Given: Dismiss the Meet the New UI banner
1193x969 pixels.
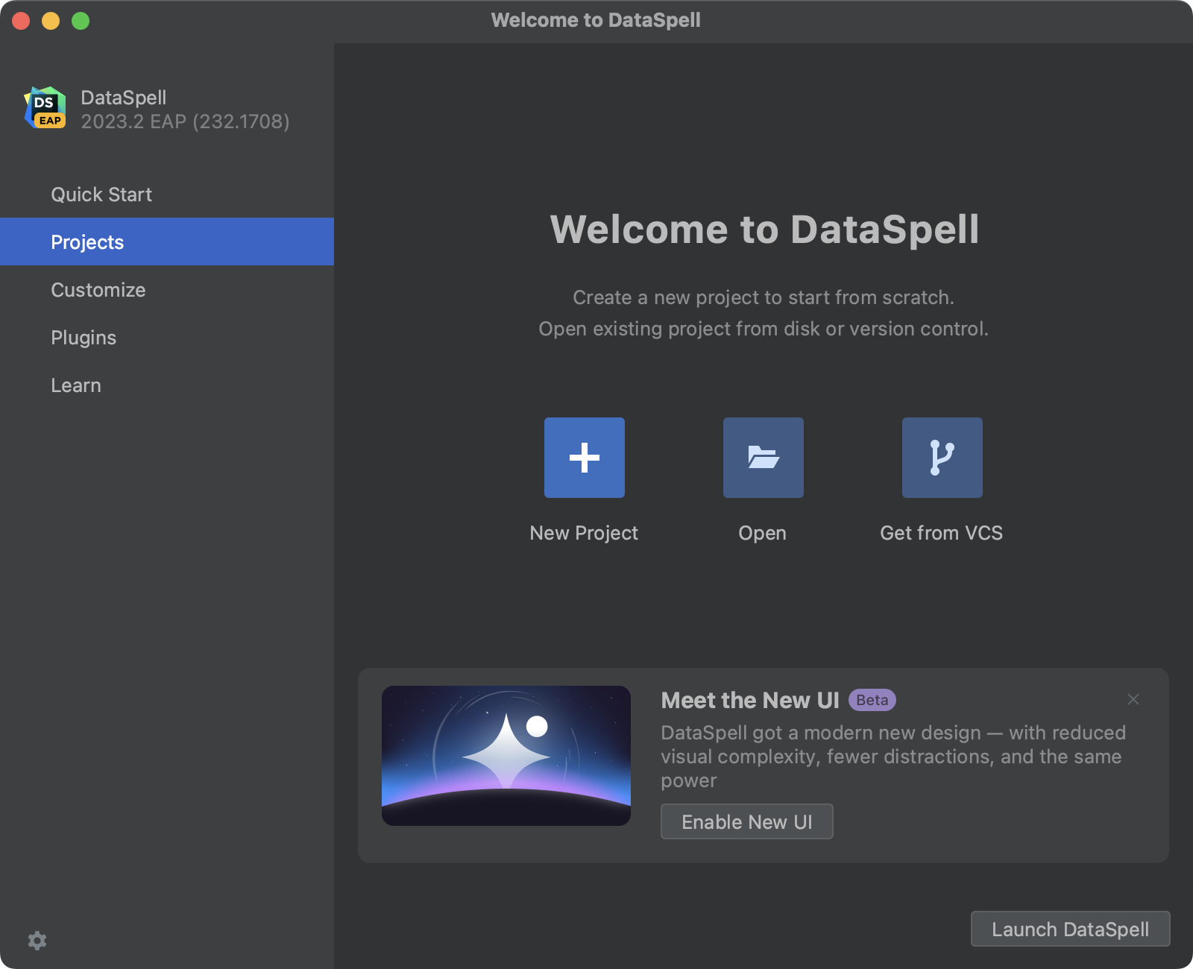Looking at the screenshot, I should pos(1133,700).
